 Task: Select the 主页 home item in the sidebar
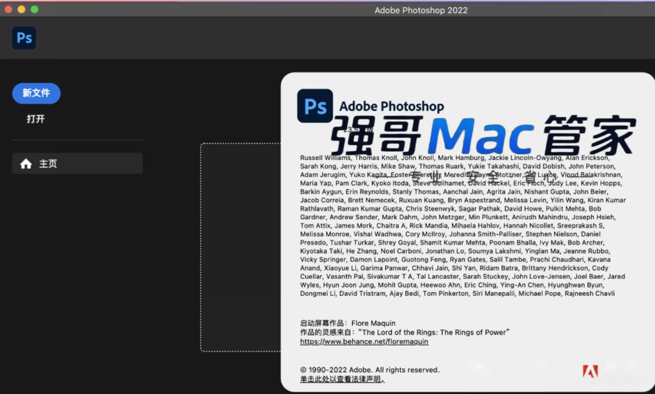tap(77, 164)
